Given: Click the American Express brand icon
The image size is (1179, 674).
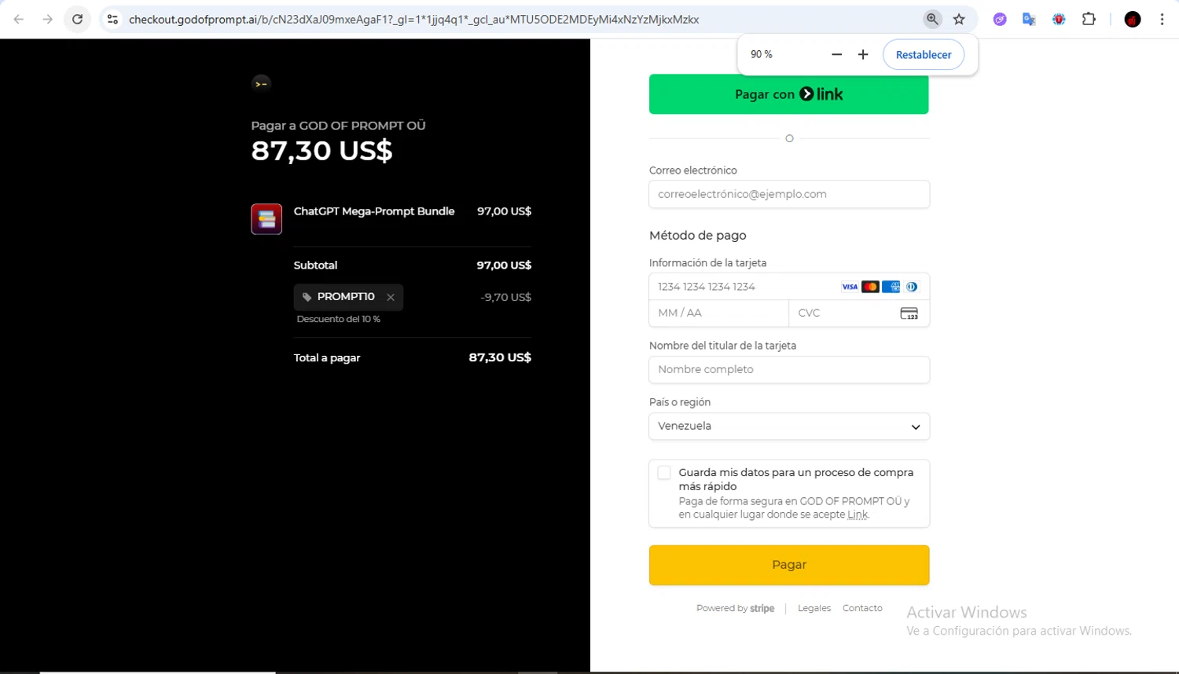Looking at the screenshot, I should coord(891,287).
